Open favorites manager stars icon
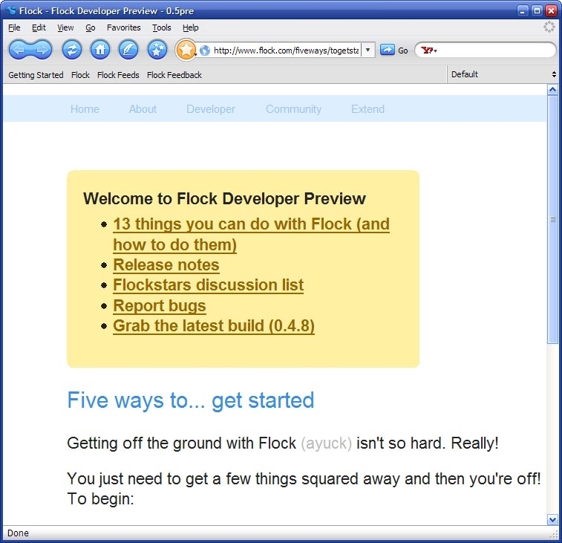Viewport: 562px width, 543px height. click(x=157, y=50)
